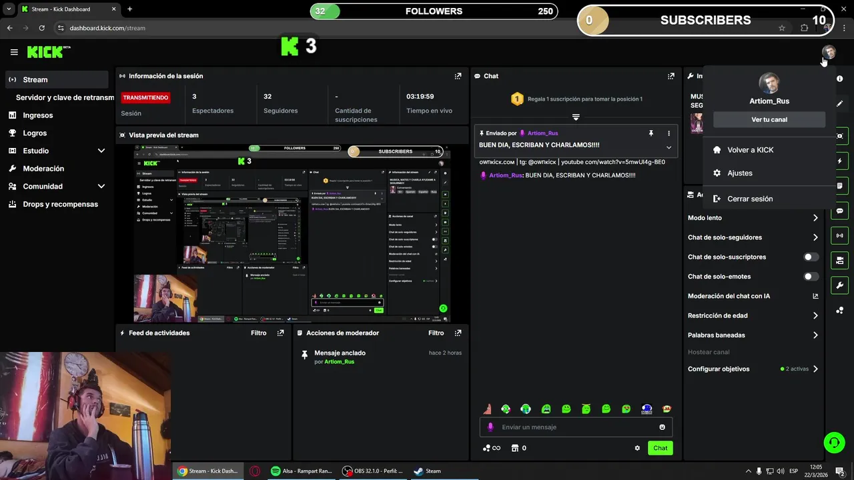Image resolution: width=854 pixels, height=480 pixels.
Task: Click the Ver tu canal button
Action: pos(769,119)
